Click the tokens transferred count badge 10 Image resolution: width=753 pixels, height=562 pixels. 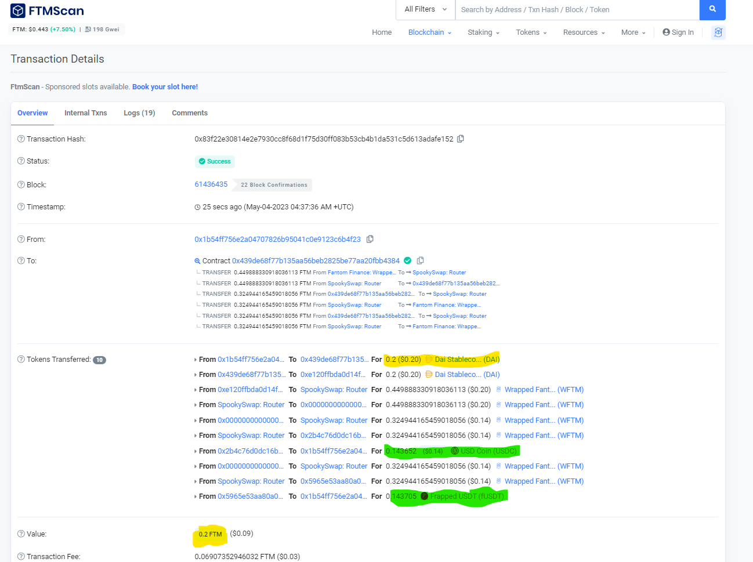tap(100, 360)
